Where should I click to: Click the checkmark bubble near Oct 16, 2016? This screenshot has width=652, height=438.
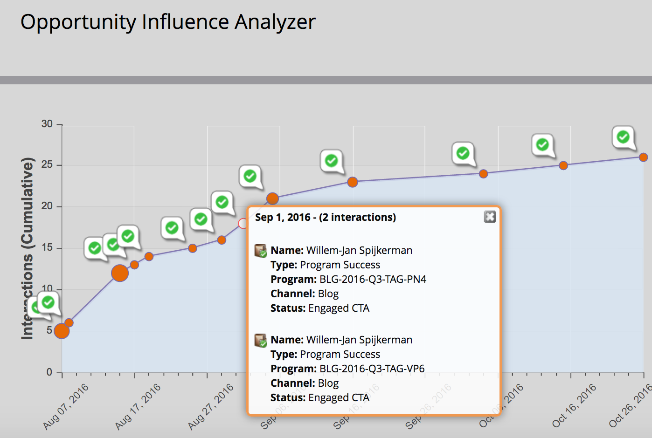542,144
